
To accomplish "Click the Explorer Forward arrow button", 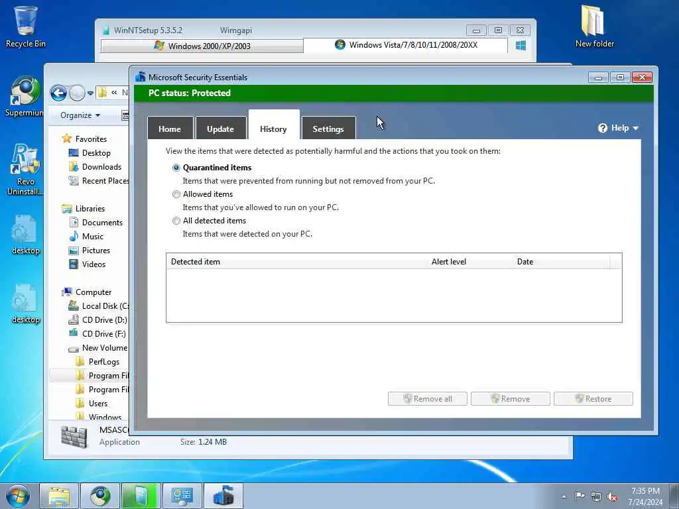I will [x=77, y=93].
